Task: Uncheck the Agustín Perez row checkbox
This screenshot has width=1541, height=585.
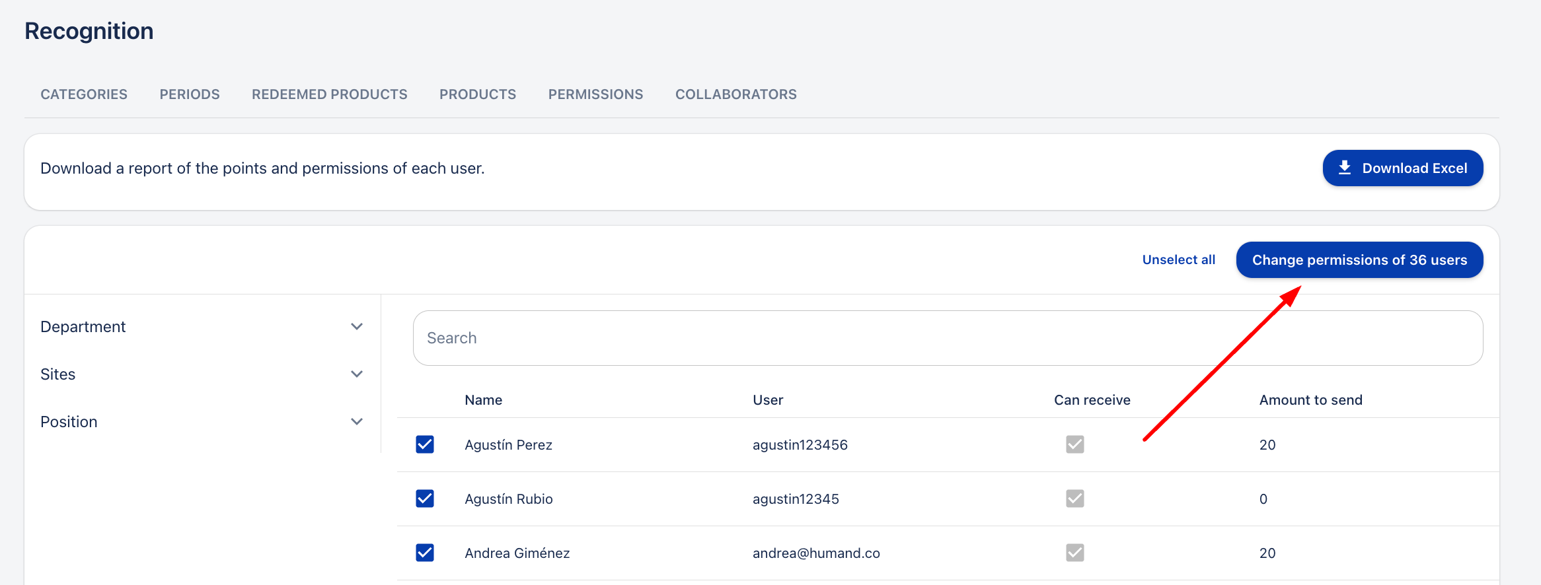Action: pyautogui.click(x=425, y=444)
